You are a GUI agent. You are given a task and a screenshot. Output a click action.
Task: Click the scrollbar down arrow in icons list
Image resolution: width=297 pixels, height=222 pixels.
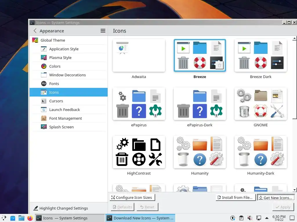pos(294,190)
